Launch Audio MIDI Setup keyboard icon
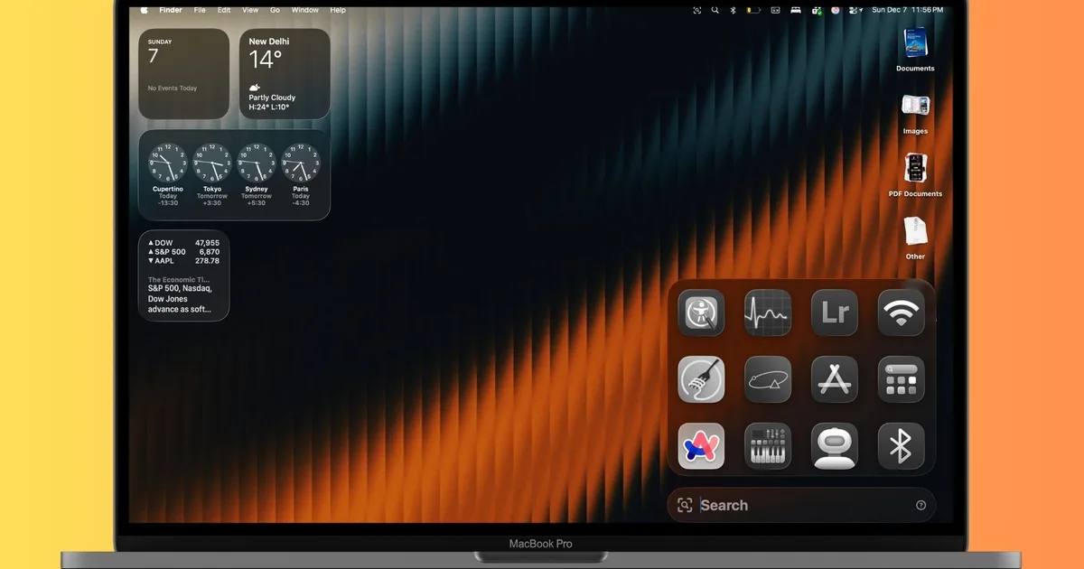The width and height of the screenshot is (1084, 569). tap(768, 446)
